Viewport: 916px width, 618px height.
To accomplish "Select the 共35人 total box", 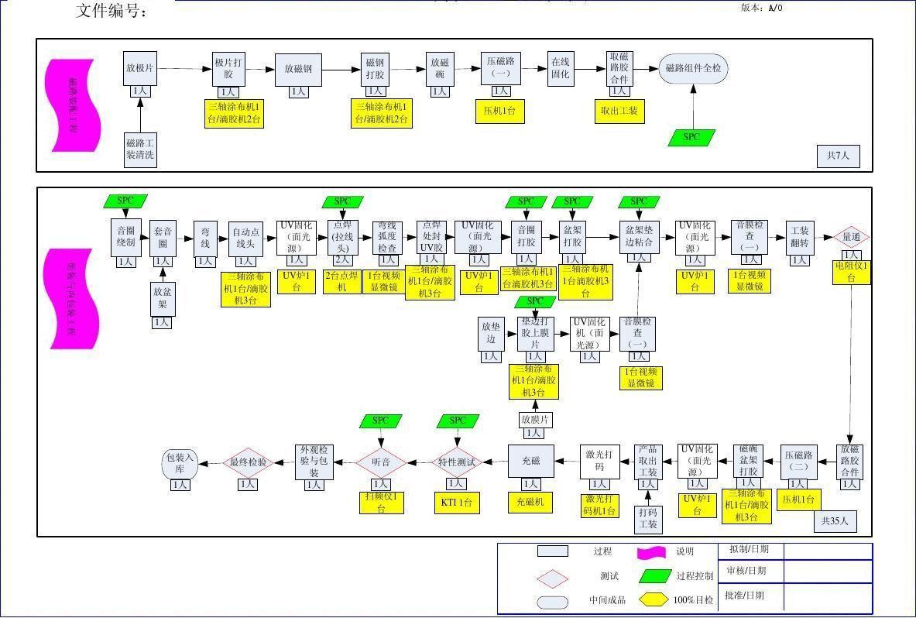I will pos(835,521).
